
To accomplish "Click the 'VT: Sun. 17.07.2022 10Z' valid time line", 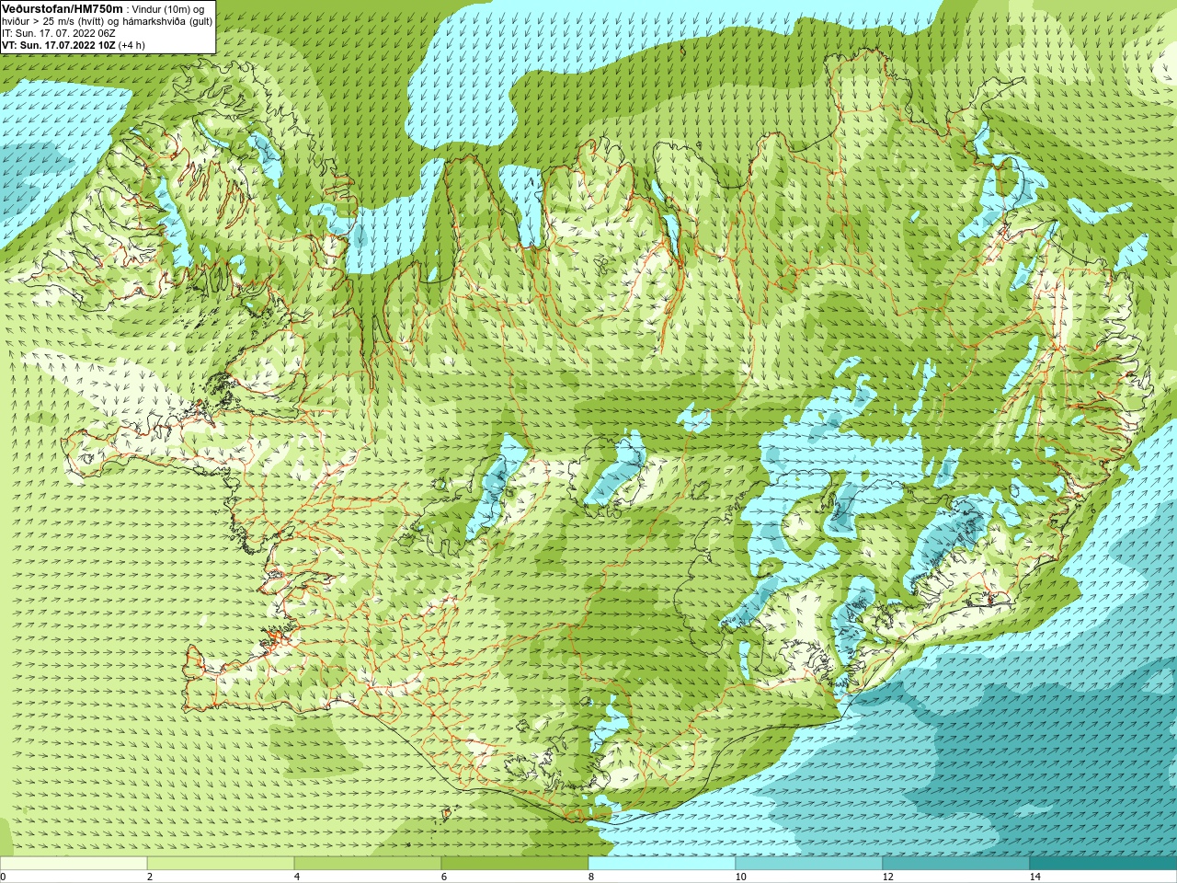I will 58,44.
